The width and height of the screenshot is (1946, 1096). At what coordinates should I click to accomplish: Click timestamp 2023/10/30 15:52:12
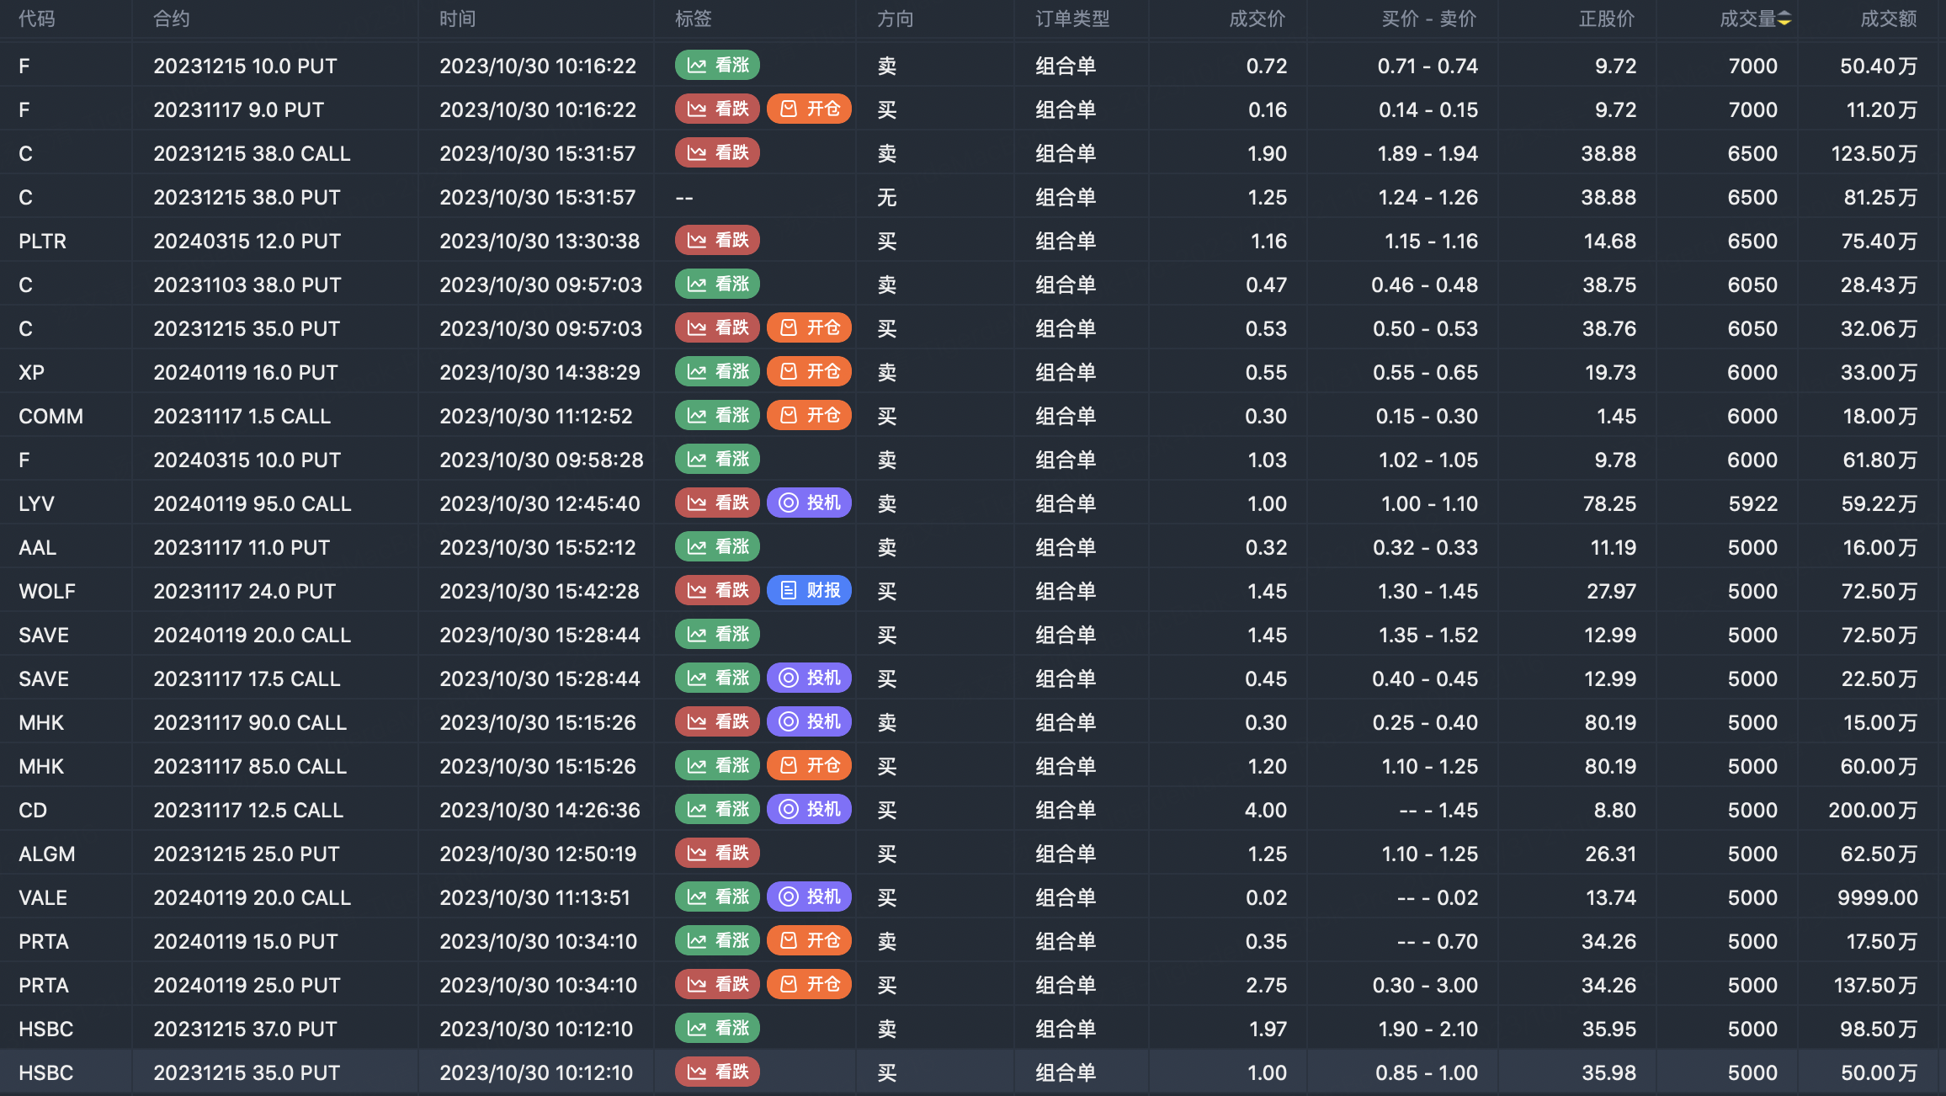(538, 547)
